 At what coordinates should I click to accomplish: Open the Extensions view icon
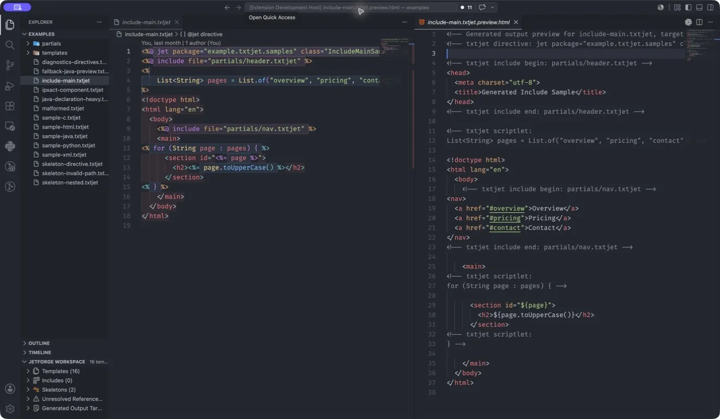[10, 106]
